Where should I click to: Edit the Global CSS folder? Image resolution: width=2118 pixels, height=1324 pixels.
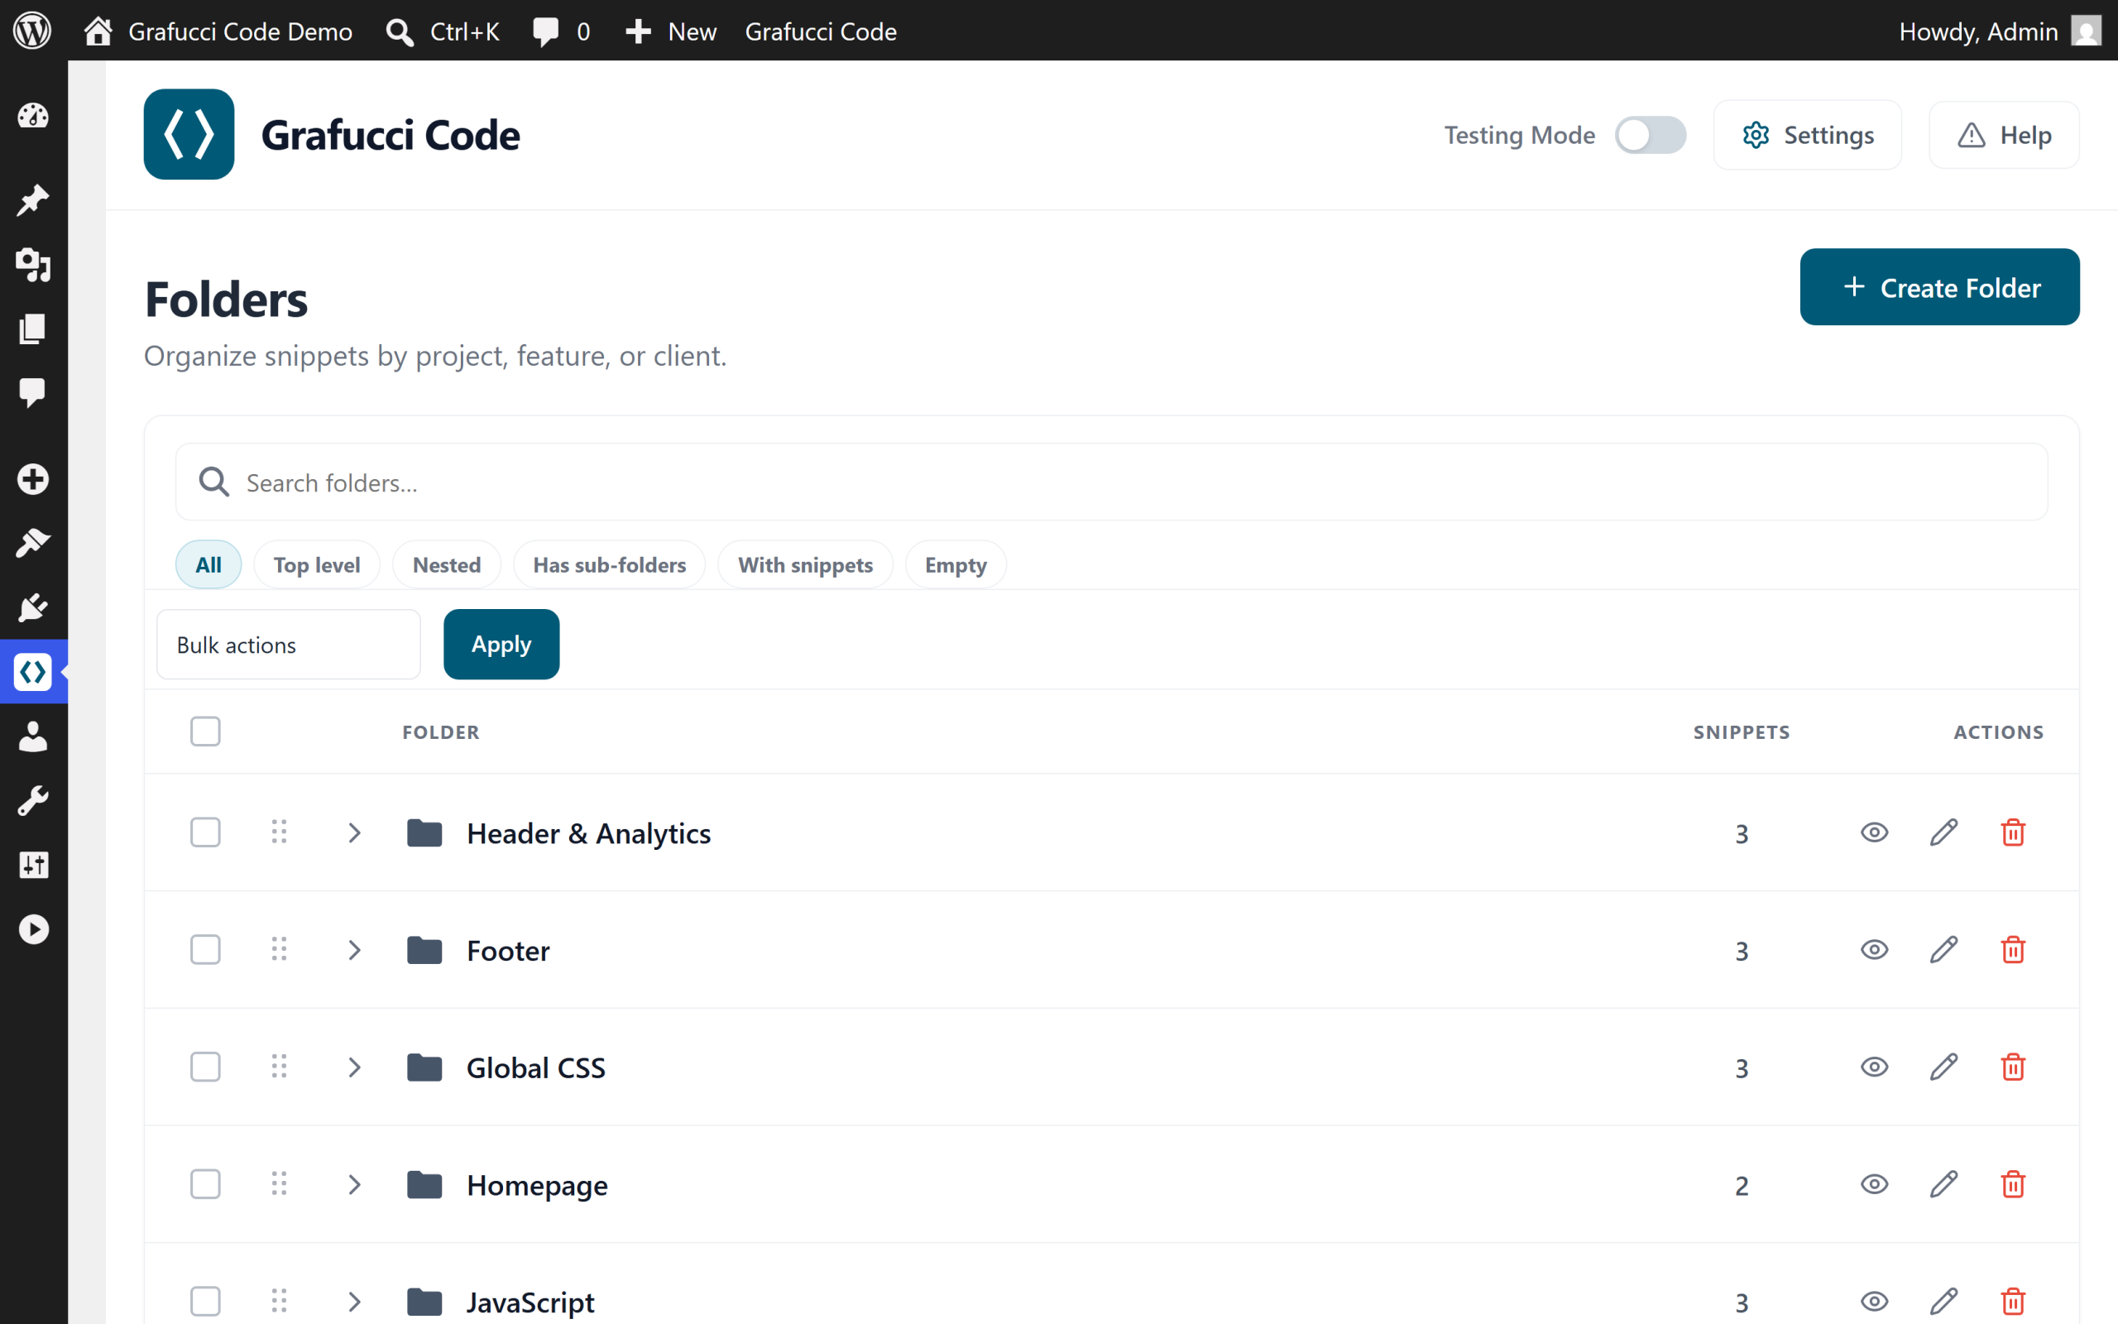(1943, 1067)
